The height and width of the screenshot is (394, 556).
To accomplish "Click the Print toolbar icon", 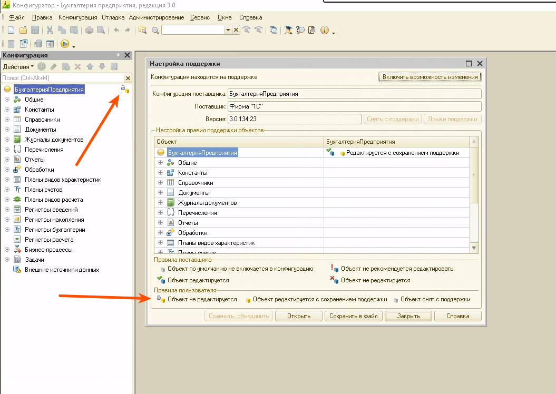I will pyautogui.click(x=90, y=30).
